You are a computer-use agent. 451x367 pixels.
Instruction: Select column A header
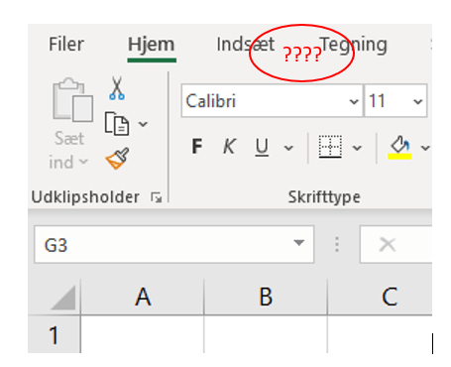(x=143, y=297)
